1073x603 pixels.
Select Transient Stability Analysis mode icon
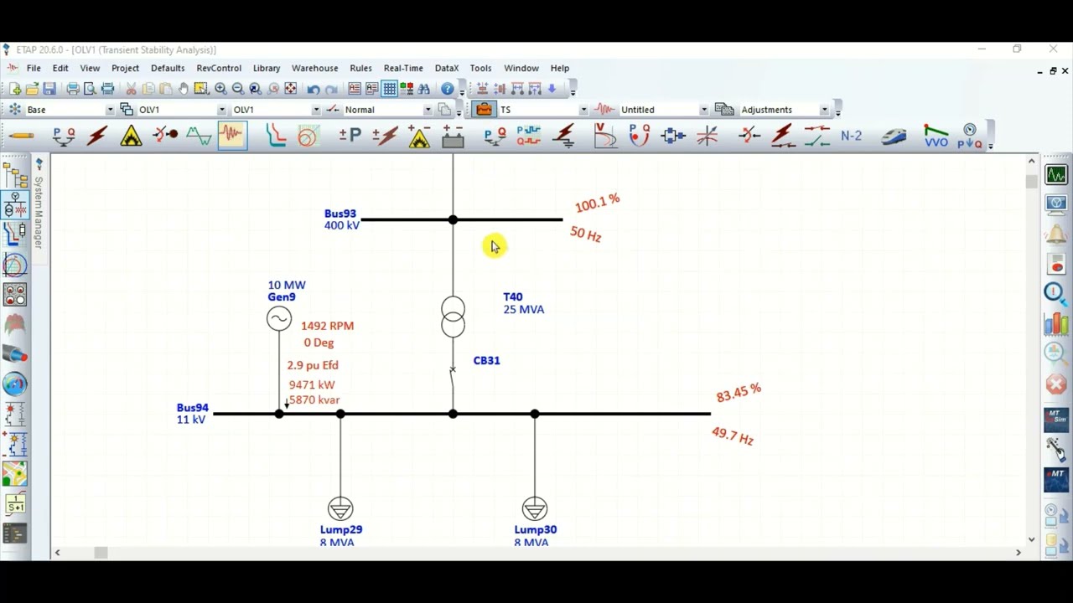click(232, 136)
